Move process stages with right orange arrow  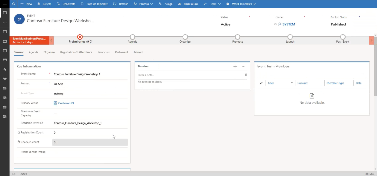pyautogui.click(x=371, y=40)
